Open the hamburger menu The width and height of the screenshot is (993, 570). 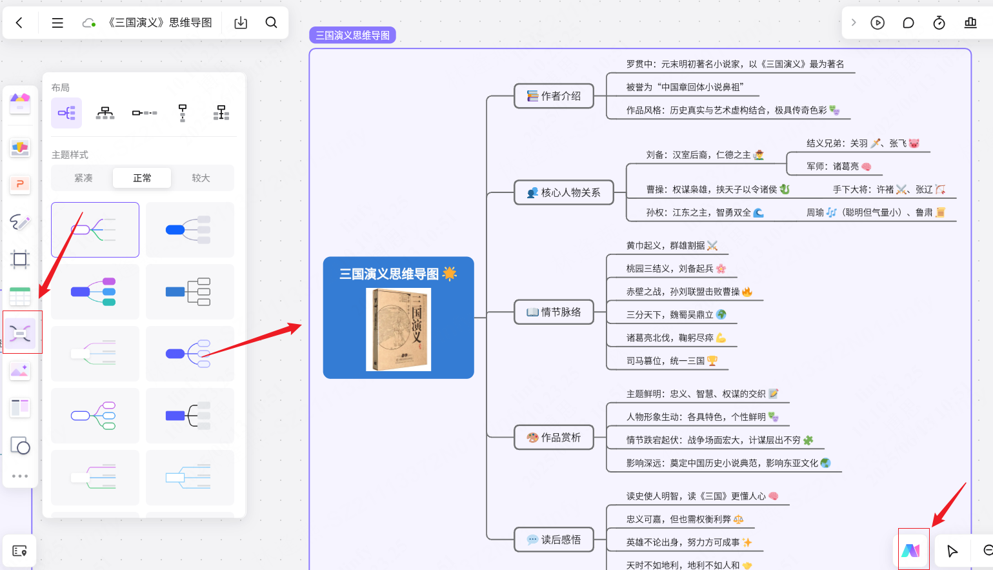pos(57,23)
